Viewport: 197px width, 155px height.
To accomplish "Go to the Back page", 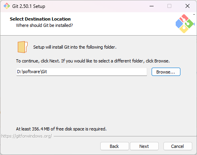I will tap(114, 146).
